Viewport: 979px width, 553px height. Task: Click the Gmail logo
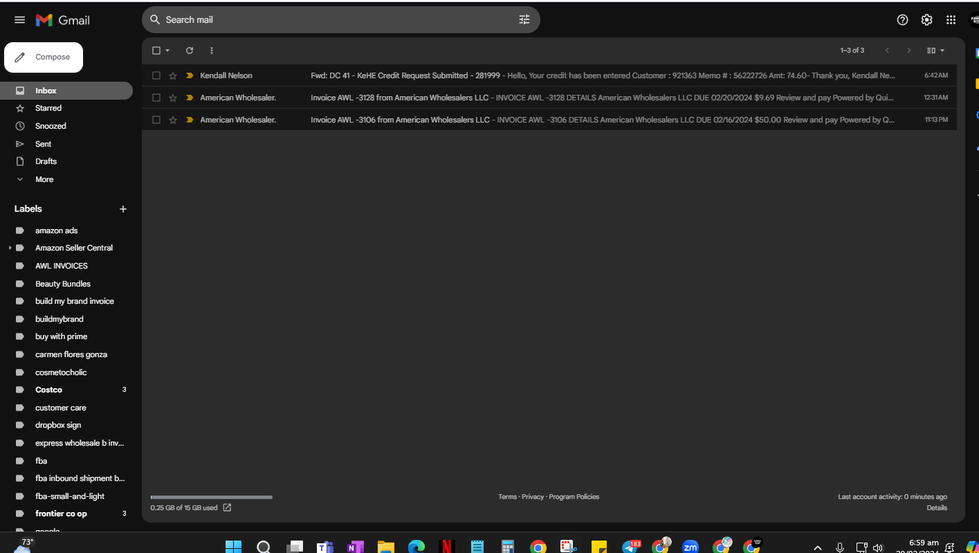pos(63,20)
